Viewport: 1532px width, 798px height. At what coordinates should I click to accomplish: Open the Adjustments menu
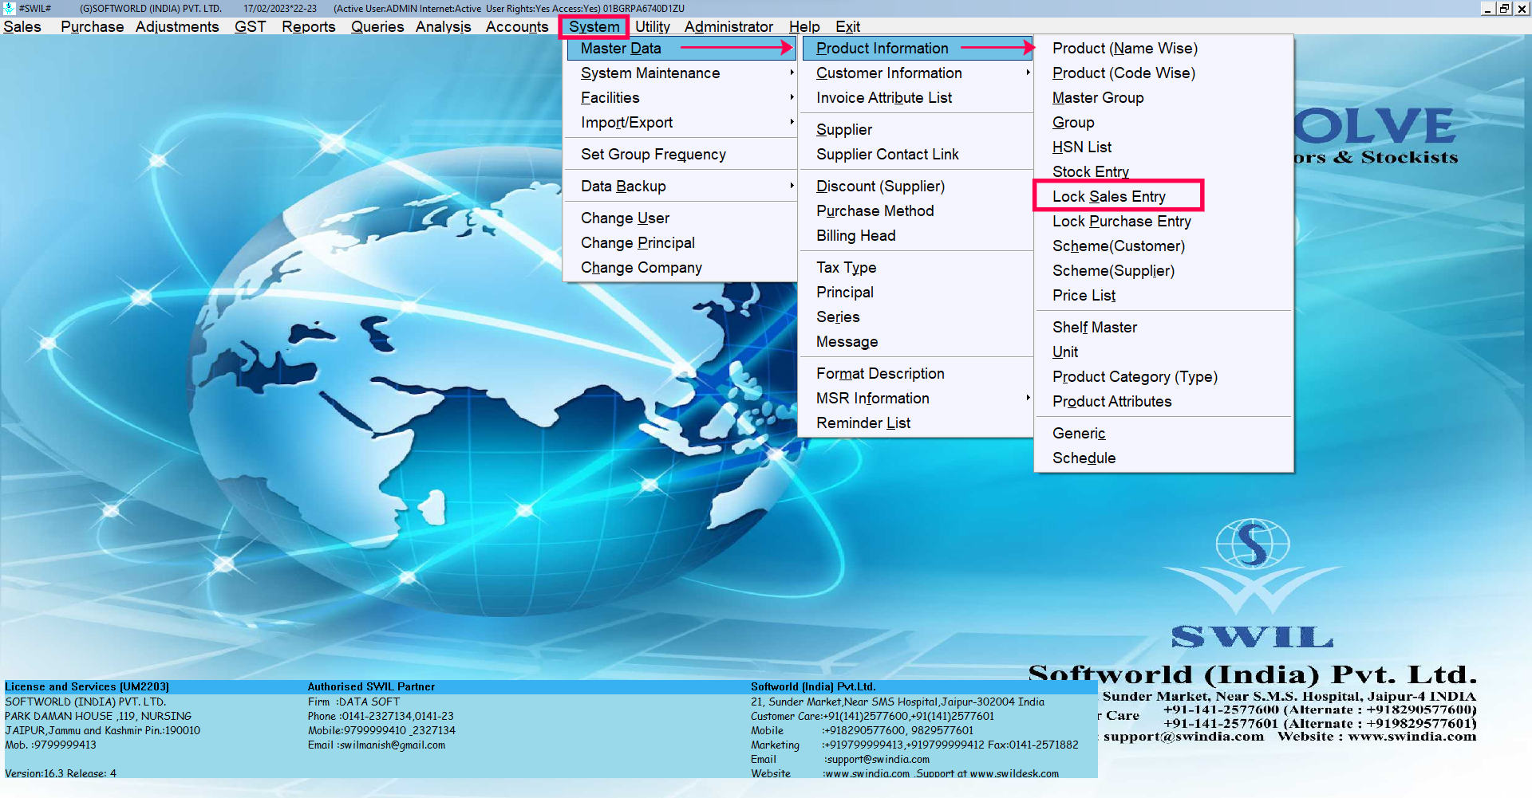[177, 26]
